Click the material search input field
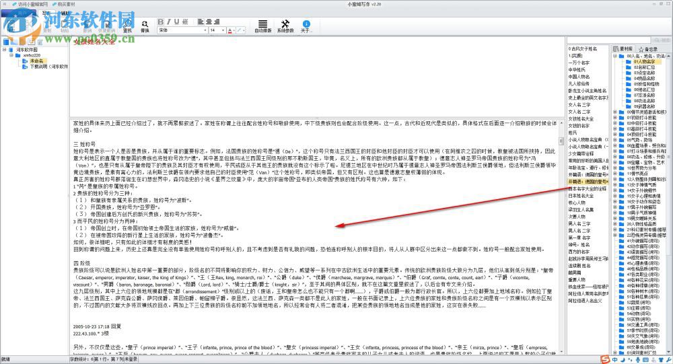 [x=610, y=40]
